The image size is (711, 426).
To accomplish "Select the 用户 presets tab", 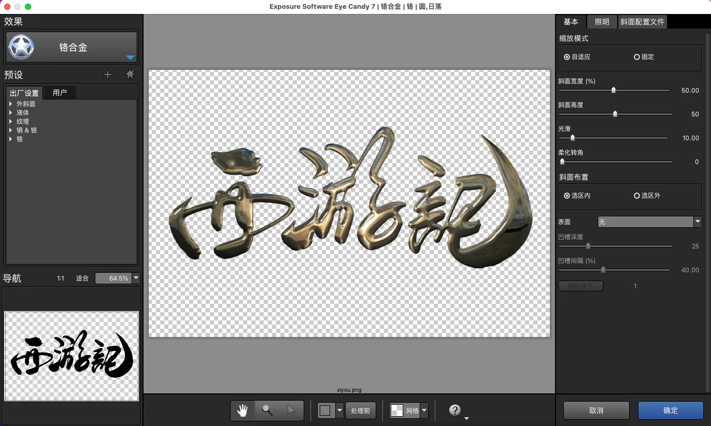I will [60, 93].
